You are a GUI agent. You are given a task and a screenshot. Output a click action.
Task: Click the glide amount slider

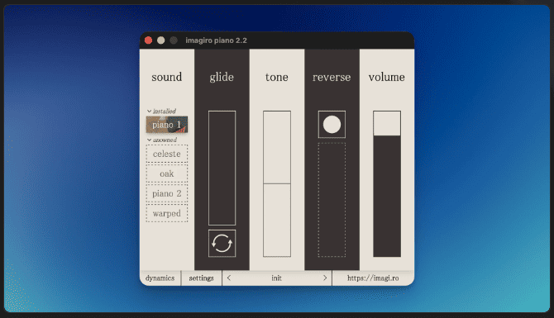[x=222, y=168]
